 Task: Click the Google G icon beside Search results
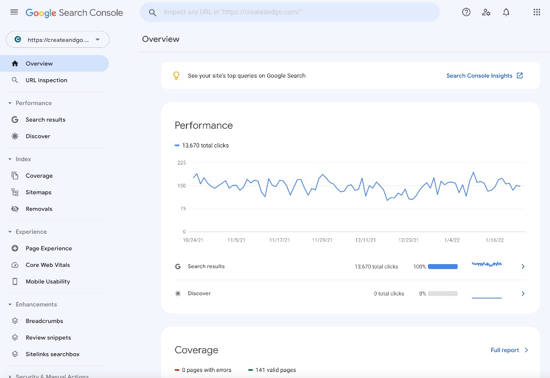[177, 266]
